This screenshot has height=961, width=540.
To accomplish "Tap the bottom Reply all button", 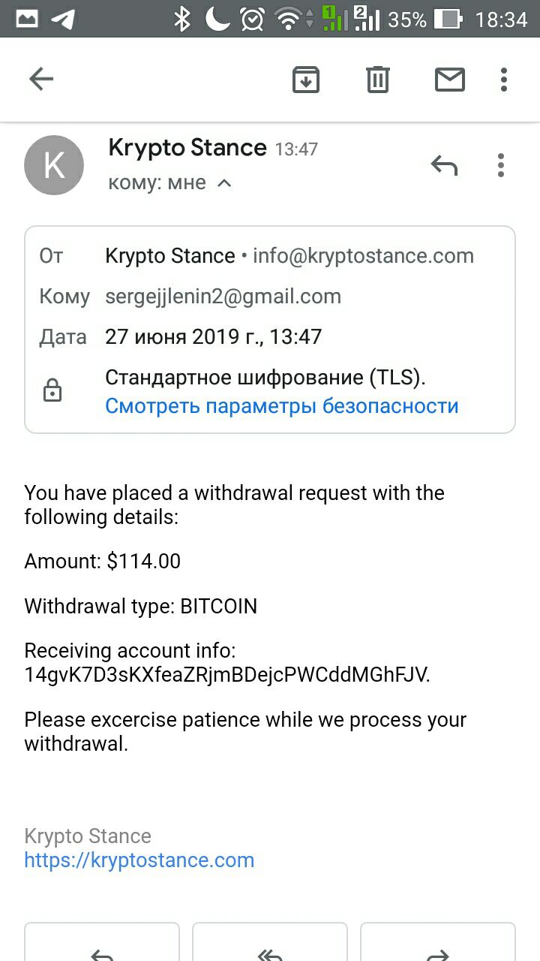I will tap(270, 941).
